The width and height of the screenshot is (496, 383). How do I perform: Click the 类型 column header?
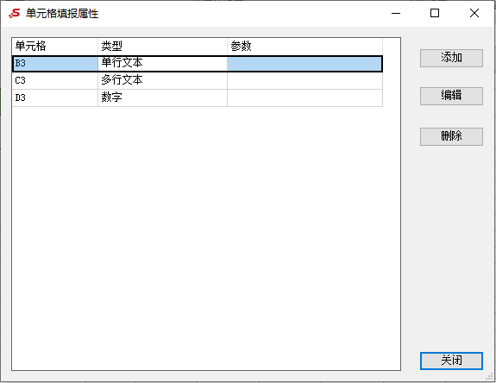click(x=162, y=47)
